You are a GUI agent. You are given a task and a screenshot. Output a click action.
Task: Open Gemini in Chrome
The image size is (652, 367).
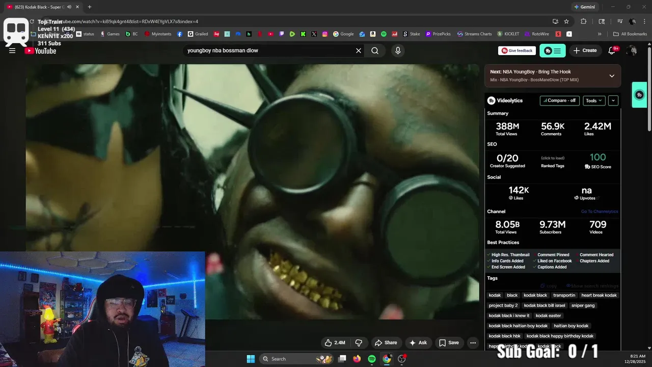(x=584, y=7)
